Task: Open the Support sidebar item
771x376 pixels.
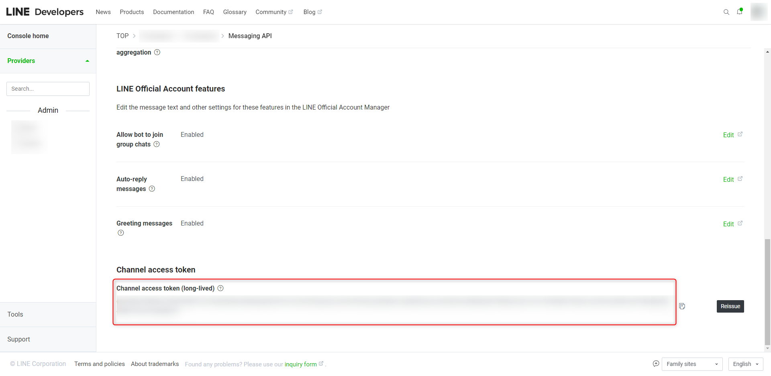Action: coord(48,339)
